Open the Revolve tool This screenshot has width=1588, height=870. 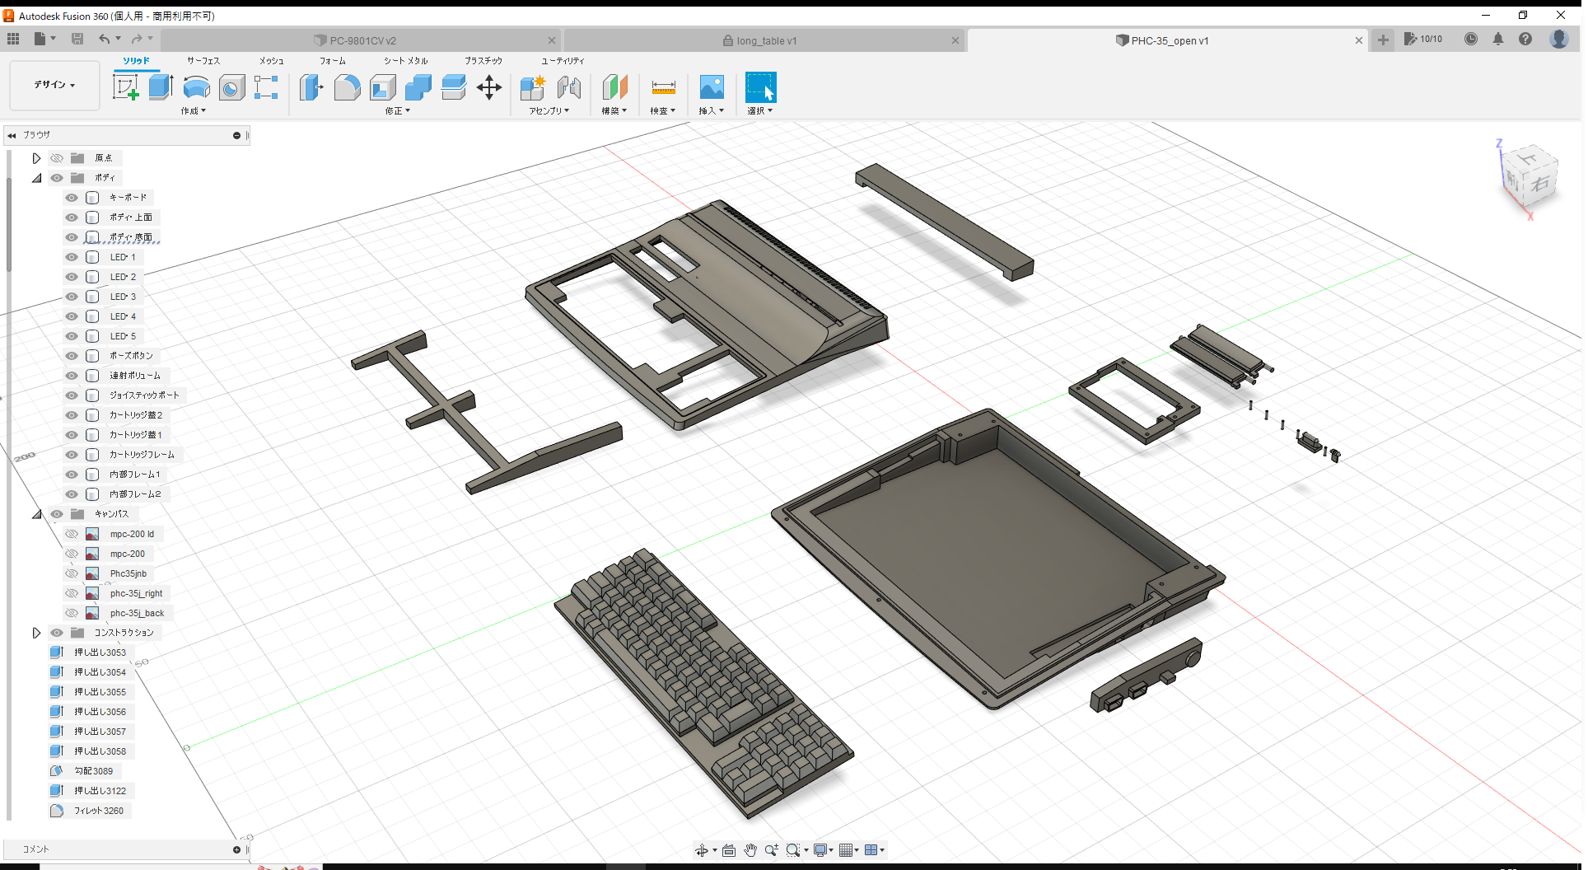pos(196,87)
